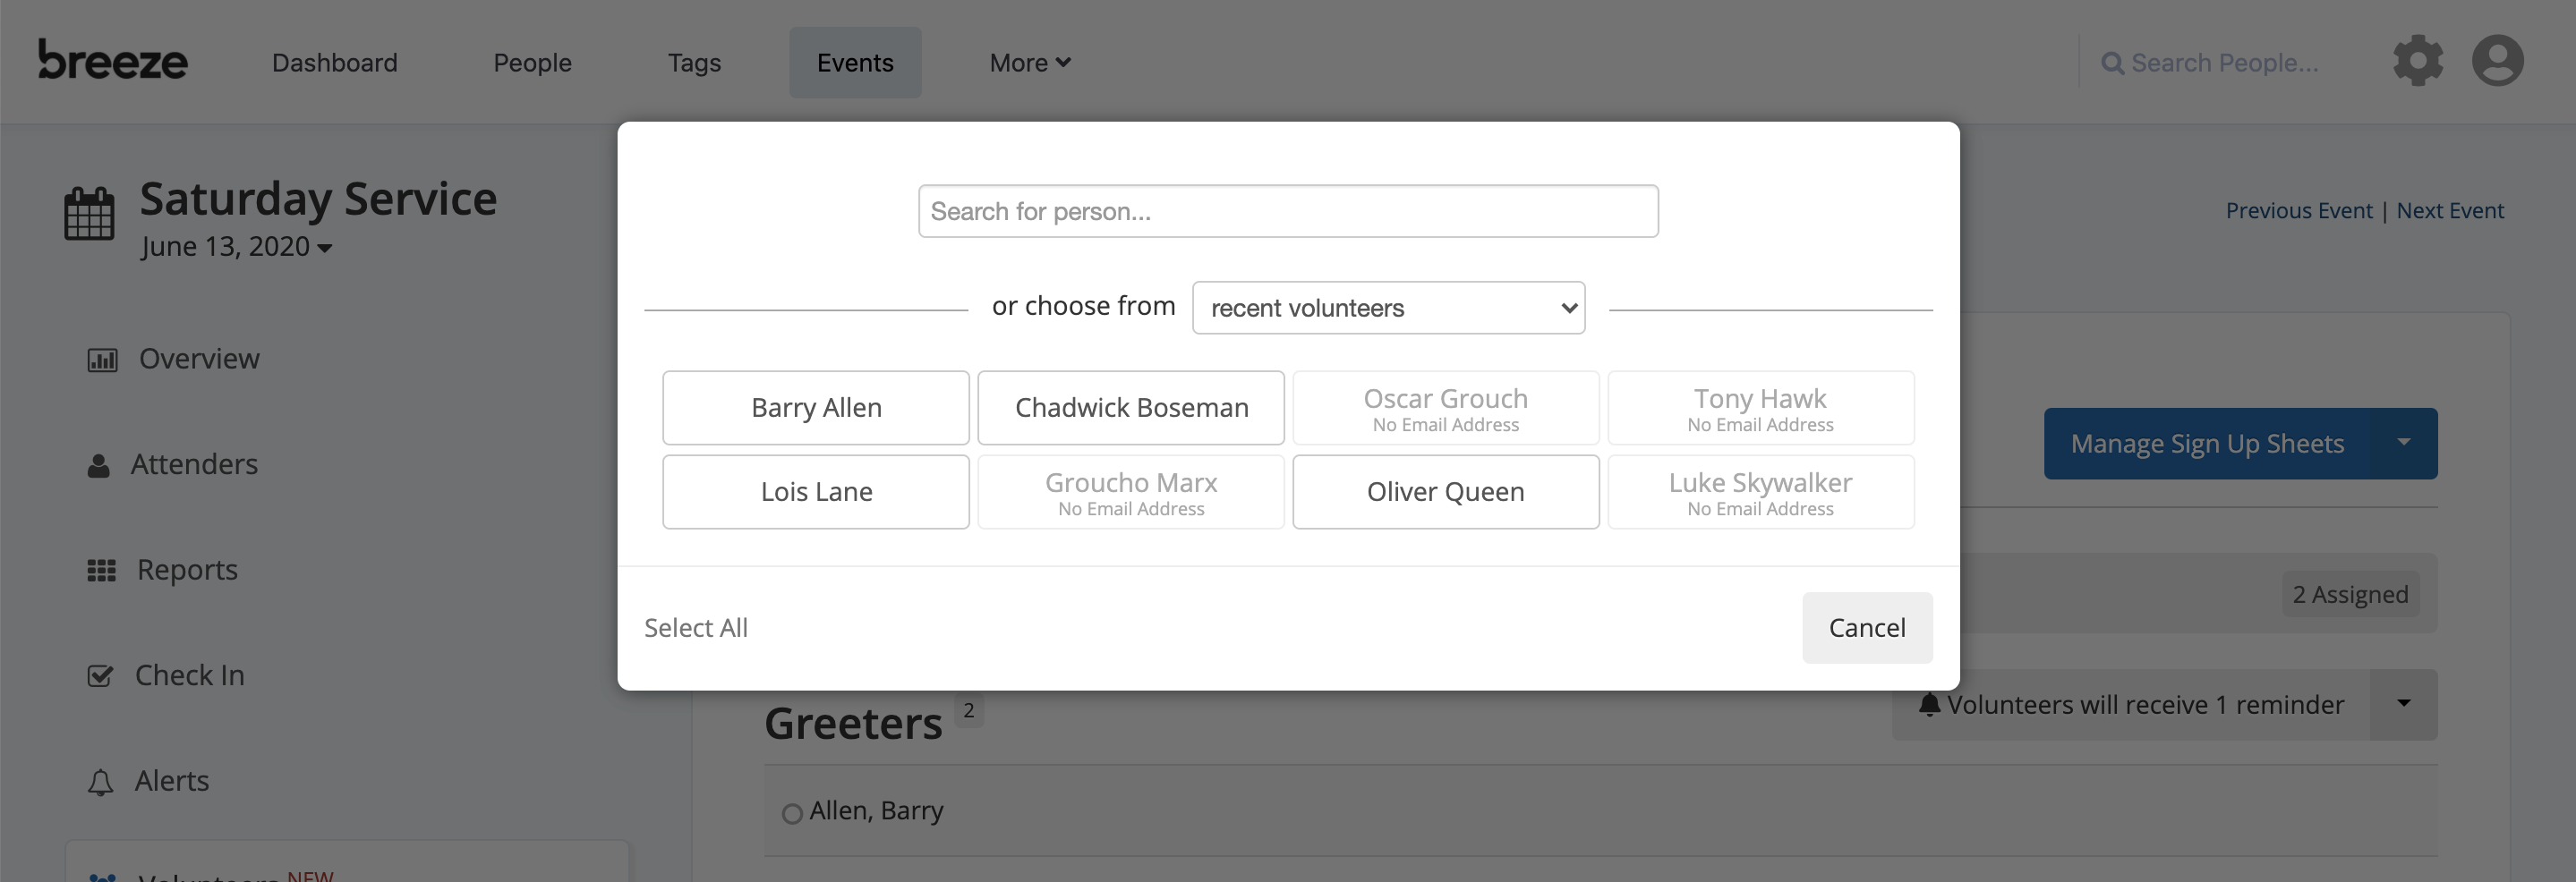Click the Attenders person icon

[x=98, y=465]
